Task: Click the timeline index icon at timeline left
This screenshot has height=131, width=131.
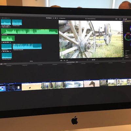Action: (x=1, y=64)
